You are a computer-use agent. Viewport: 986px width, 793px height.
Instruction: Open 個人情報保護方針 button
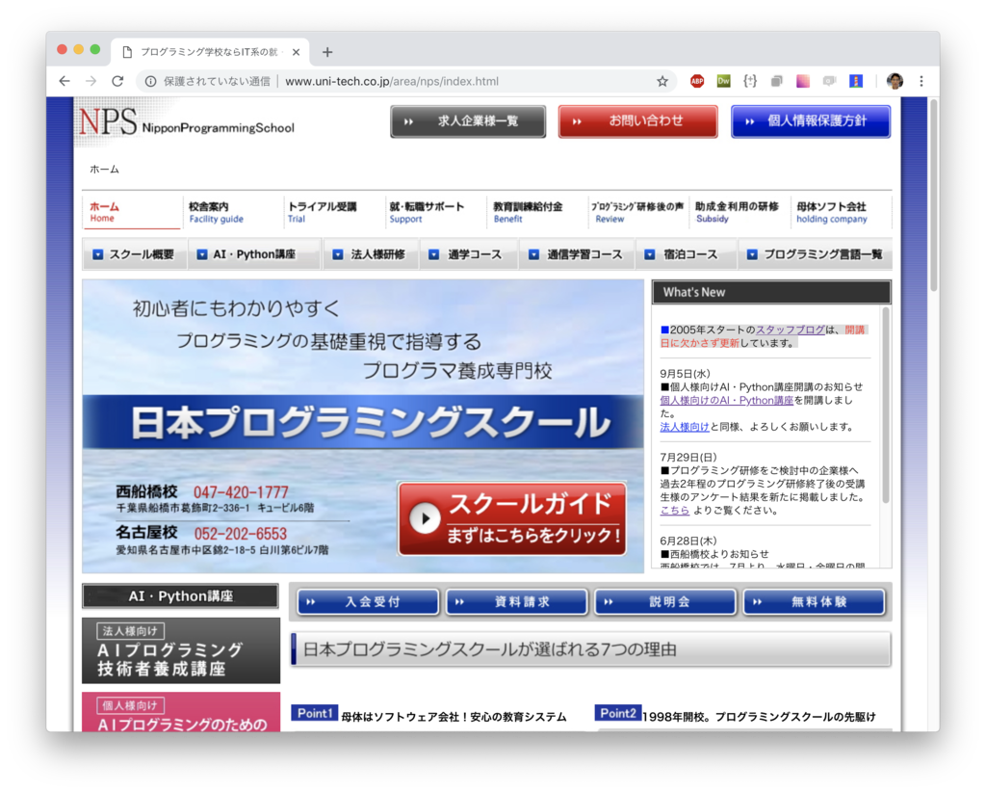pos(811,121)
